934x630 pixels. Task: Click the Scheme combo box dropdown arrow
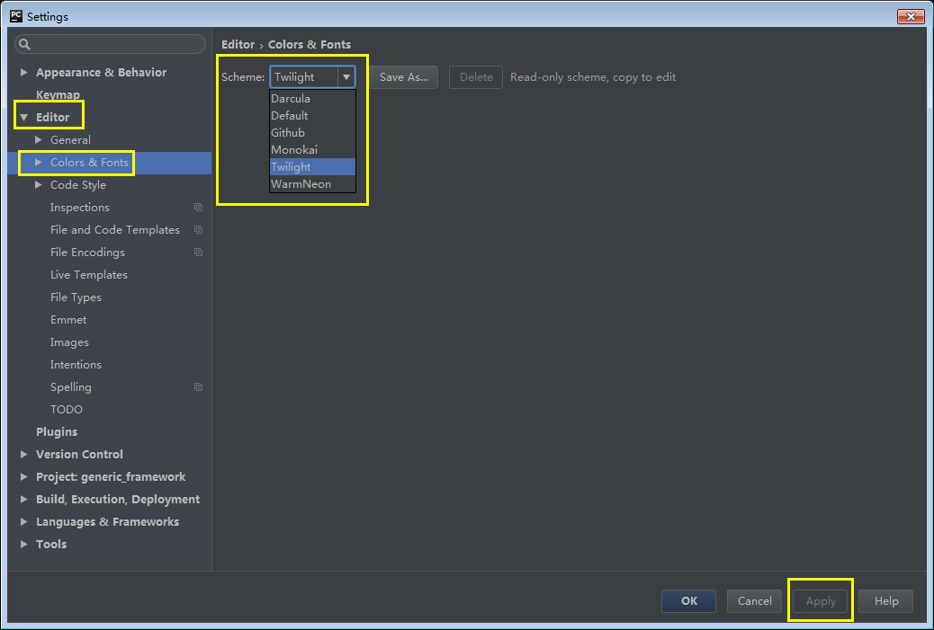point(346,77)
